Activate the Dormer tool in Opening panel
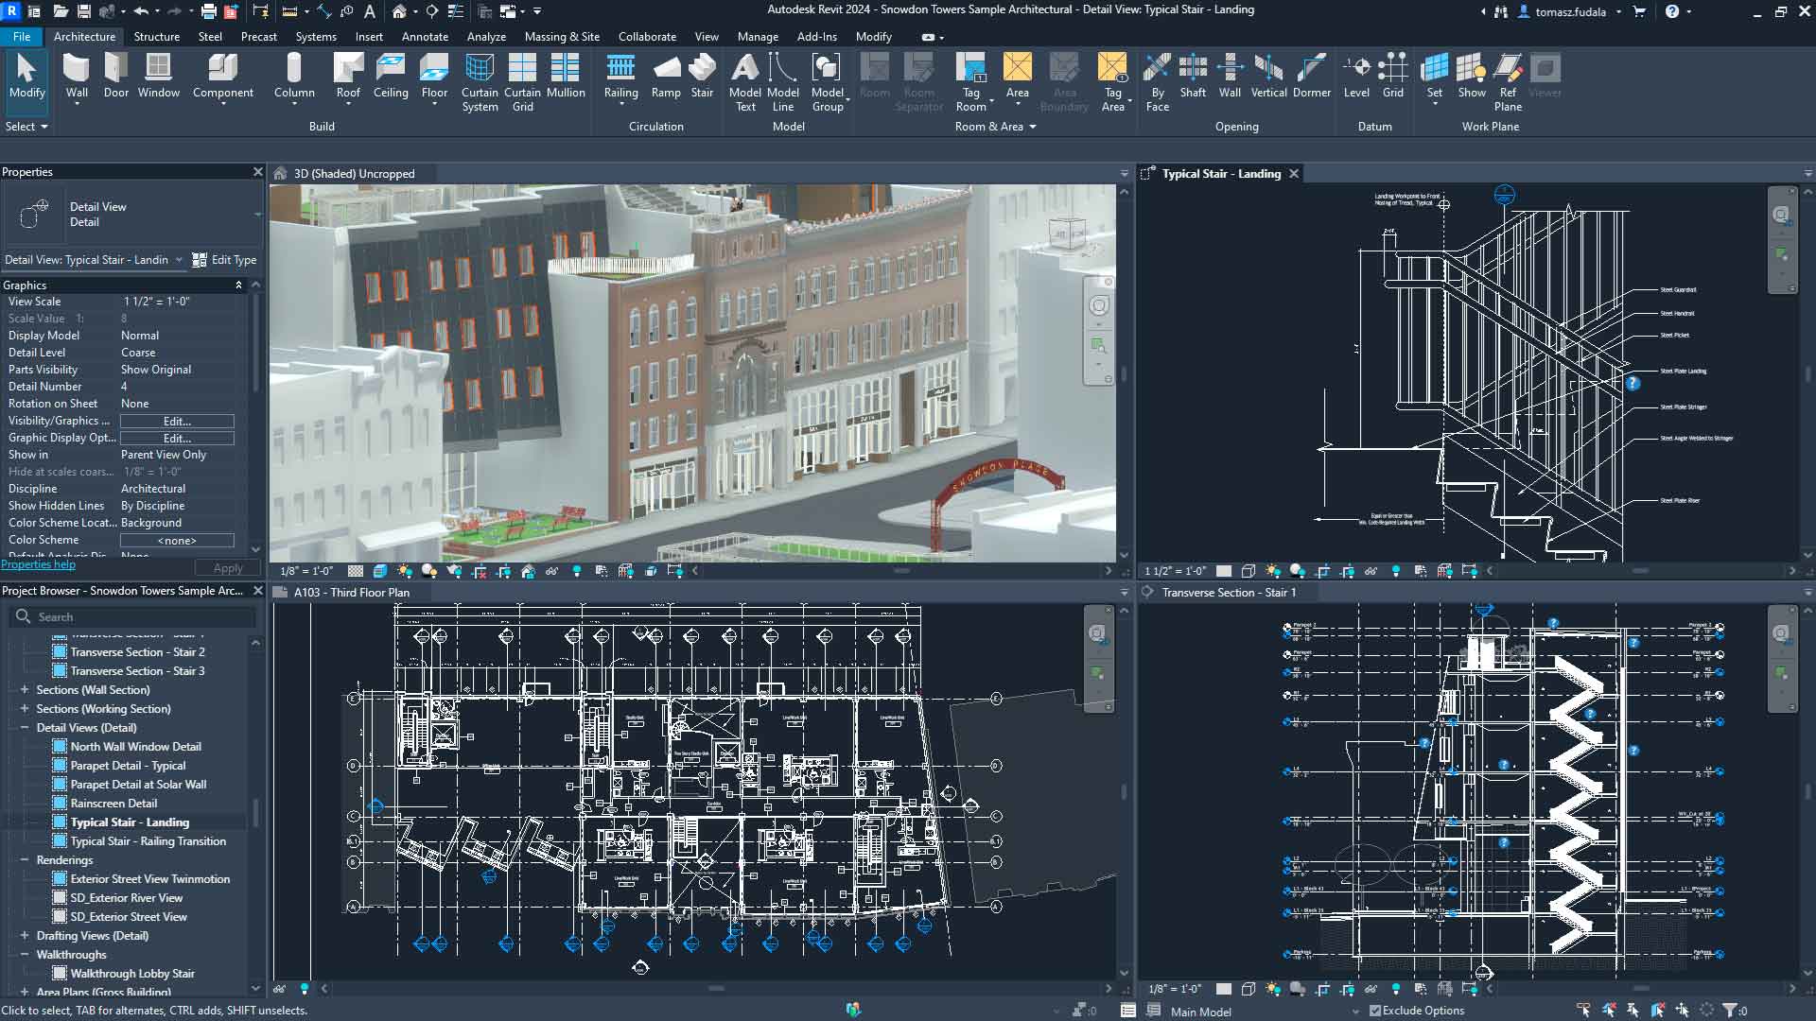Image resolution: width=1816 pixels, height=1021 pixels. (1311, 76)
